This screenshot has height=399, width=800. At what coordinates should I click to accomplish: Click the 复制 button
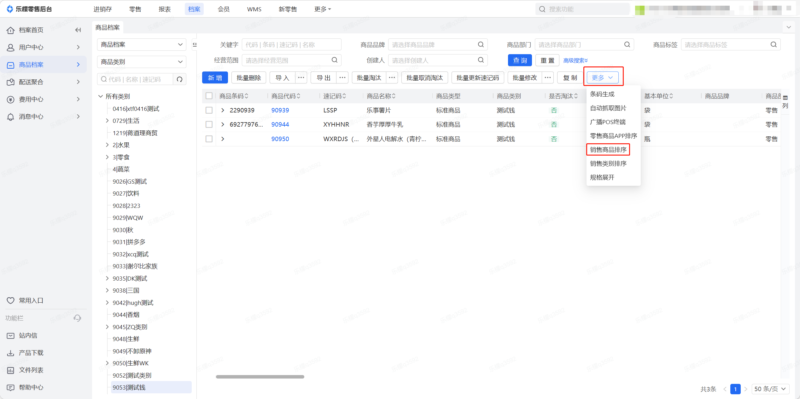[570, 77]
